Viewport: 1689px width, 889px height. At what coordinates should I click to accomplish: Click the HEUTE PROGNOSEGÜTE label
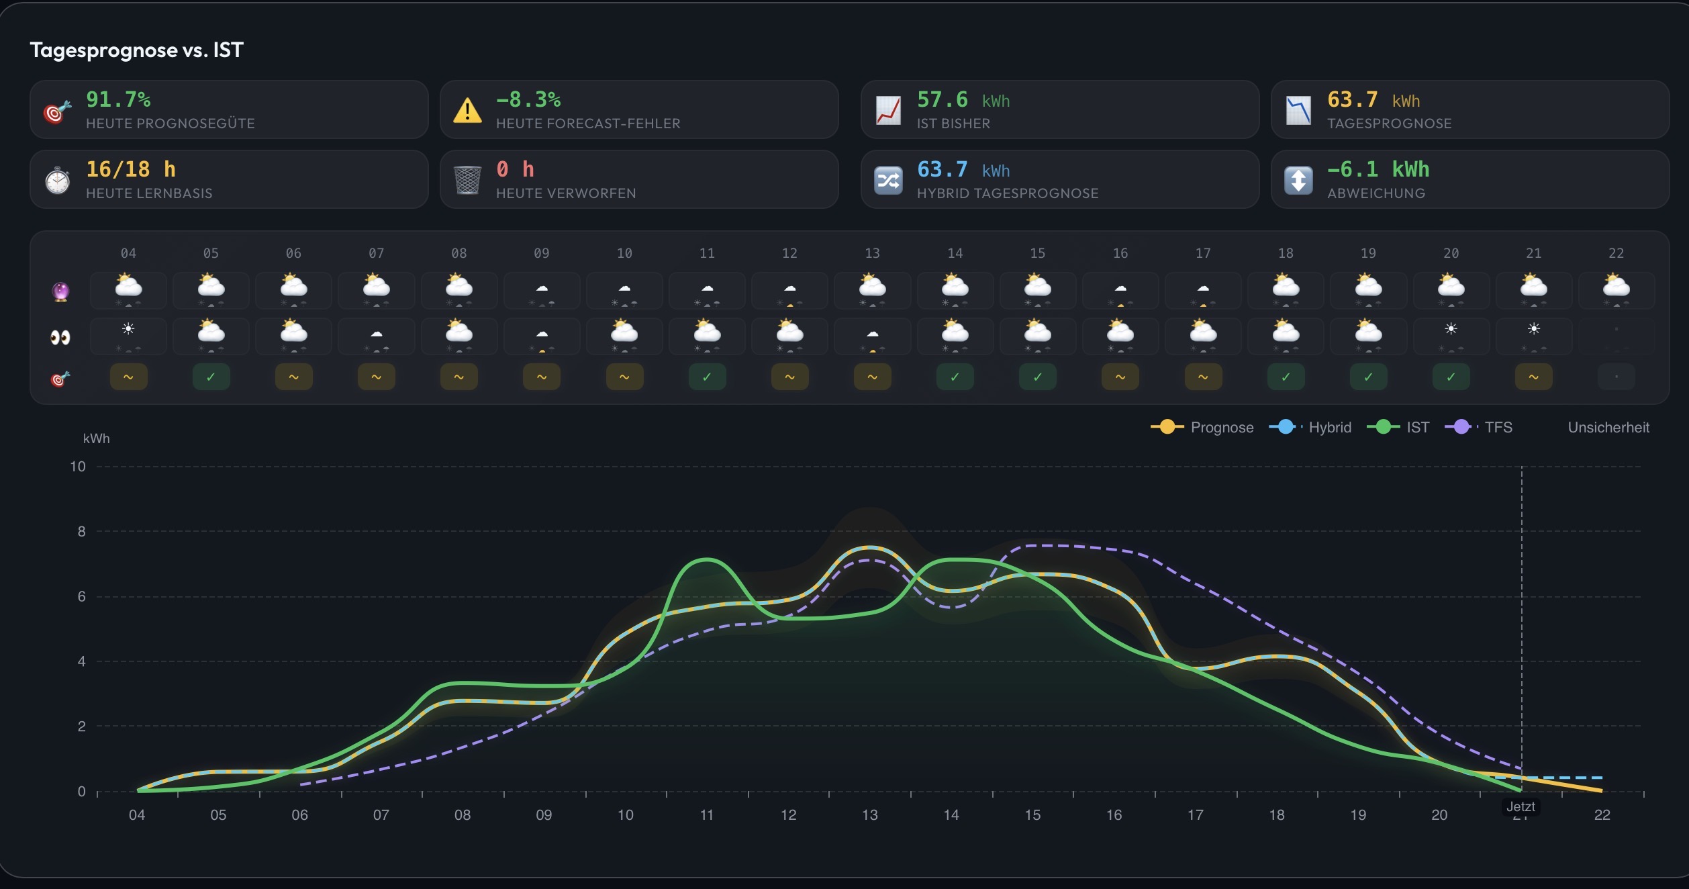click(x=171, y=124)
